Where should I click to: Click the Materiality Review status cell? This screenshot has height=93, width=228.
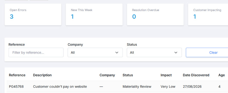pyautogui.click(x=137, y=87)
